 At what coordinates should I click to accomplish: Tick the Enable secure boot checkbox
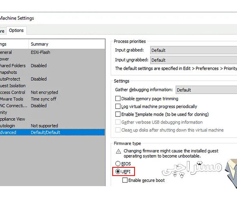coord(125,180)
